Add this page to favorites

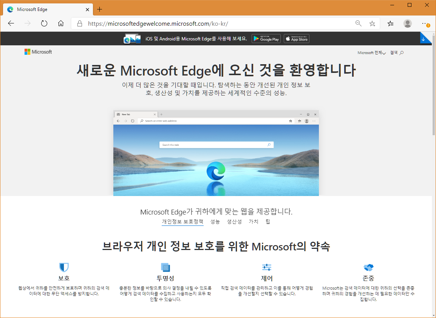point(372,24)
